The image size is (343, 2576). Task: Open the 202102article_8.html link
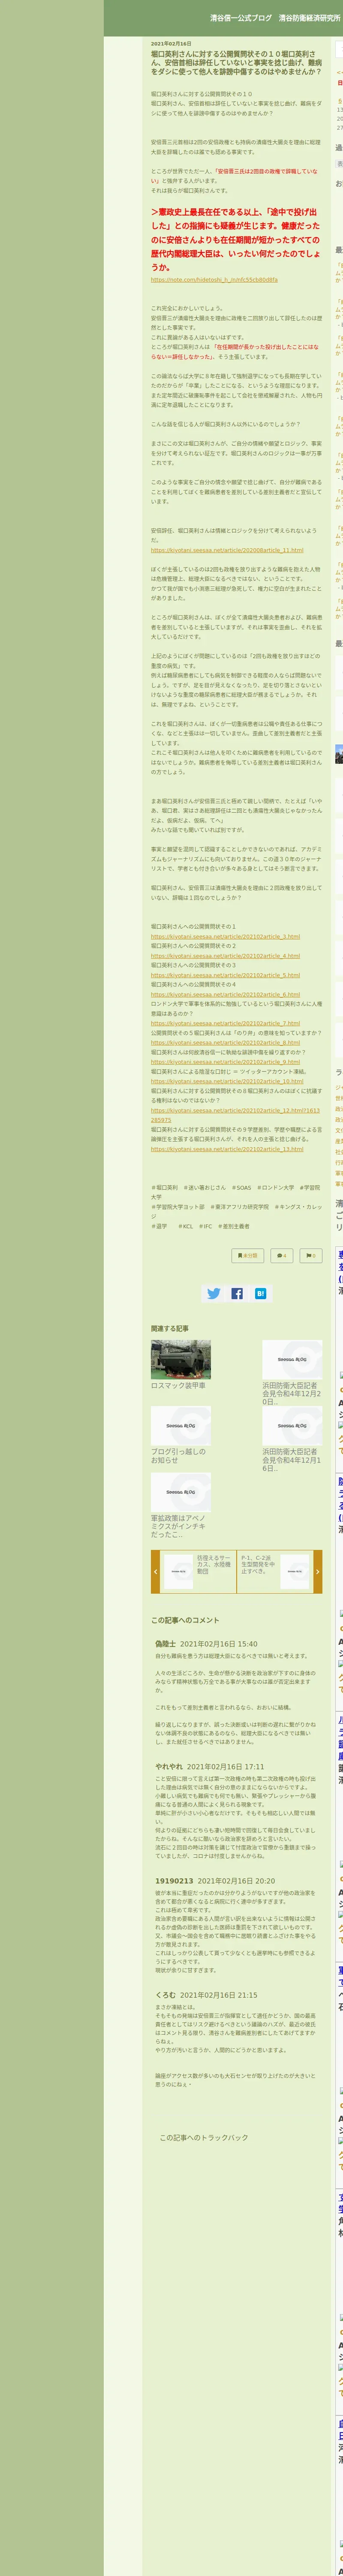click(x=225, y=1043)
